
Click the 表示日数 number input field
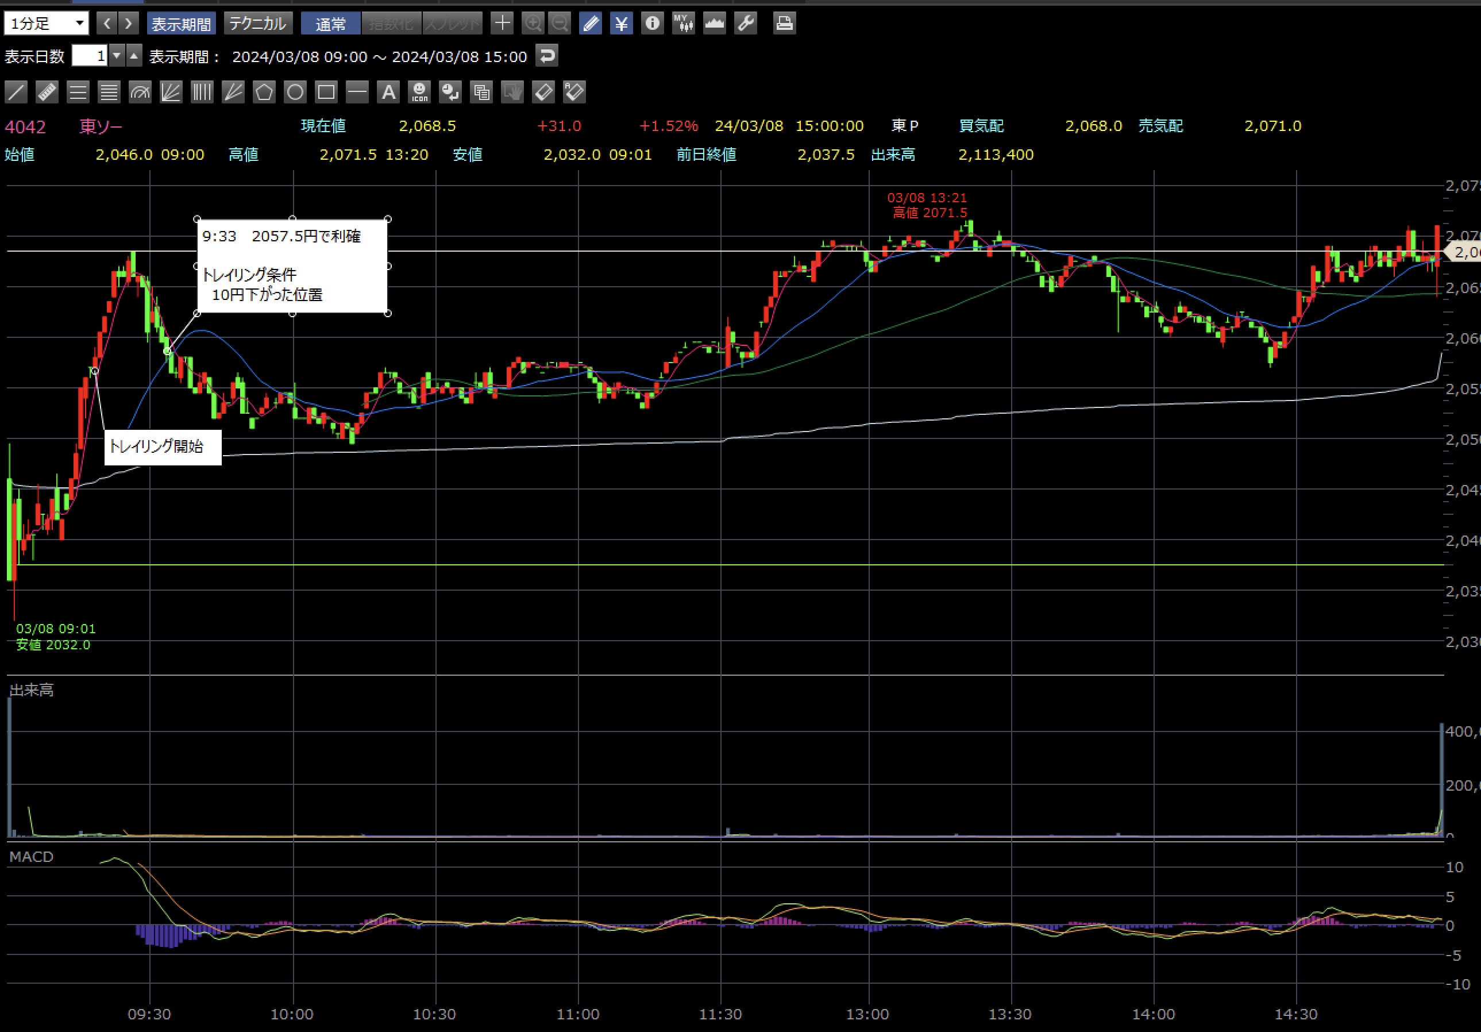(89, 56)
